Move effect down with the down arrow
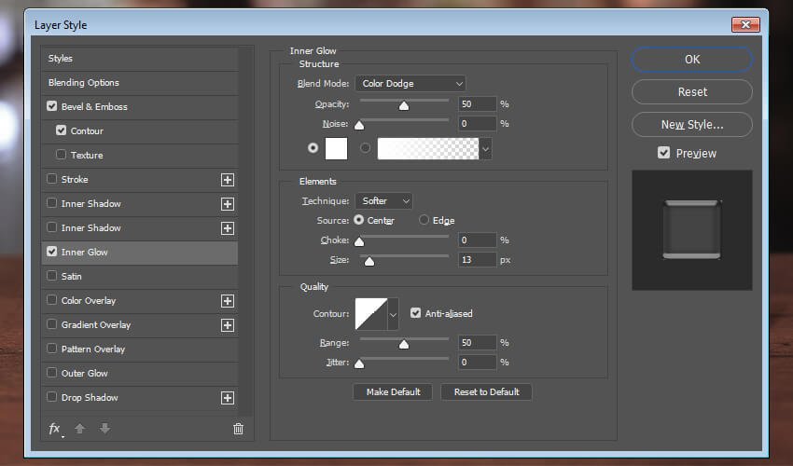Image resolution: width=793 pixels, height=466 pixels. [104, 429]
